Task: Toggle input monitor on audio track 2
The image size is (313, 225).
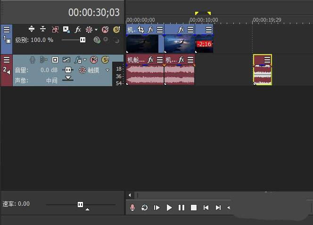Action: coord(43,60)
